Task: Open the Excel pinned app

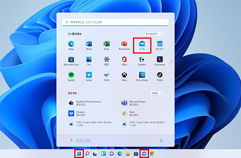Action: pyautogui.click(x=106, y=46)
